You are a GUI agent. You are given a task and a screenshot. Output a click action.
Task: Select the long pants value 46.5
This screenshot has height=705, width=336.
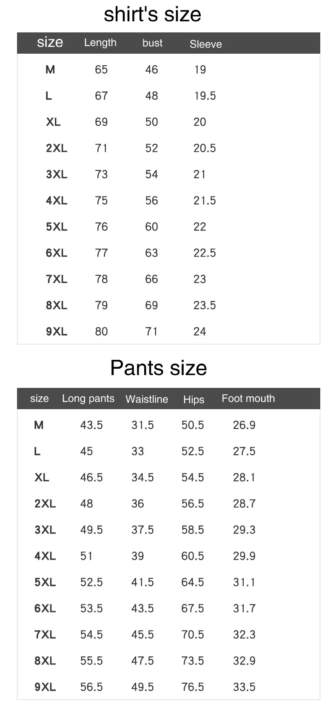coord(91,477)
